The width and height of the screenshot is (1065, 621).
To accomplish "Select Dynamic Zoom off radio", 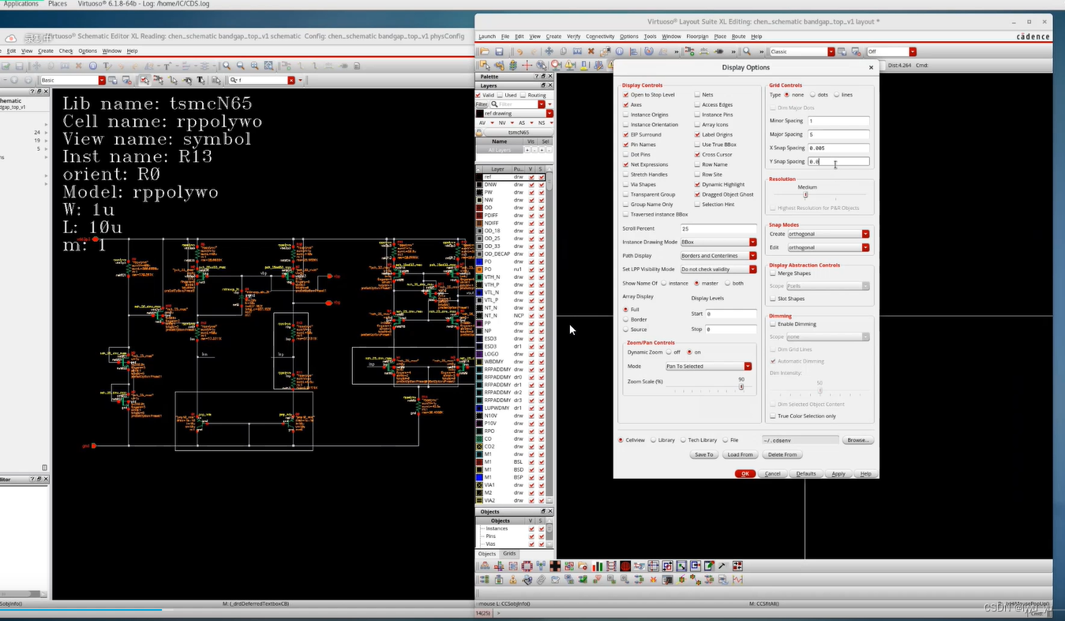I will pos(668,352).
